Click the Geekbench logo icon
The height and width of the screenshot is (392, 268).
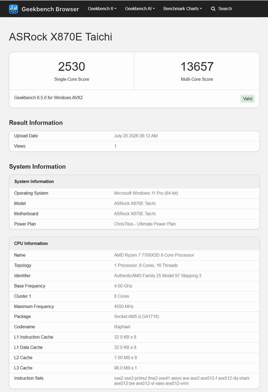13,9
